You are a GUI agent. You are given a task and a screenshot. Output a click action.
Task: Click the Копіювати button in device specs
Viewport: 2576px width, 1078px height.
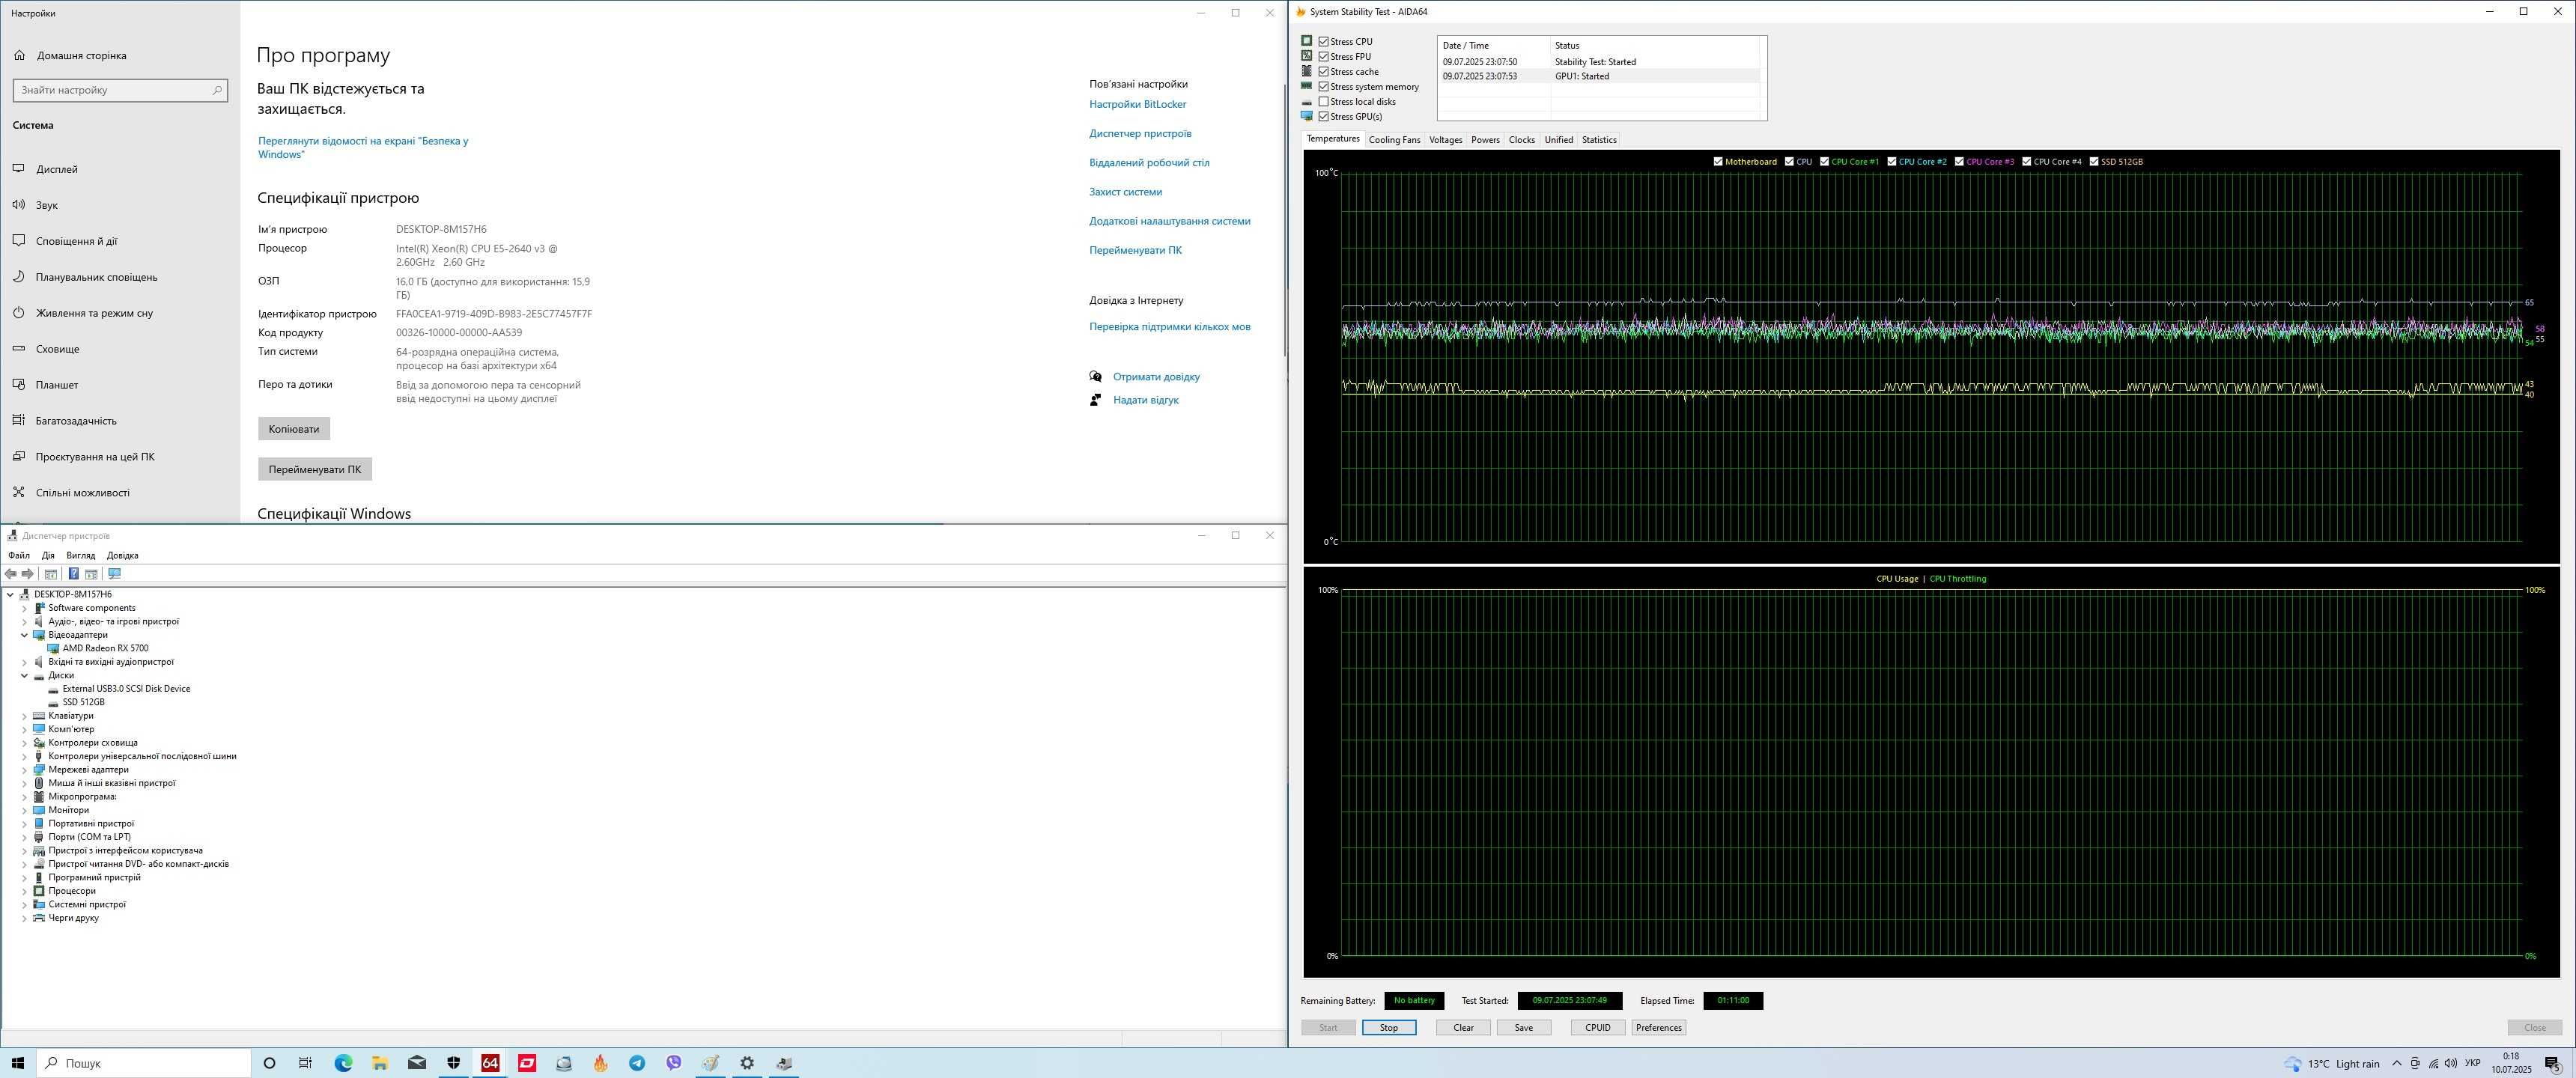tap(294, 429)
